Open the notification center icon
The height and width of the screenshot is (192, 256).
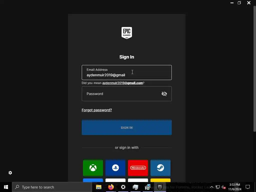(248, 187)
